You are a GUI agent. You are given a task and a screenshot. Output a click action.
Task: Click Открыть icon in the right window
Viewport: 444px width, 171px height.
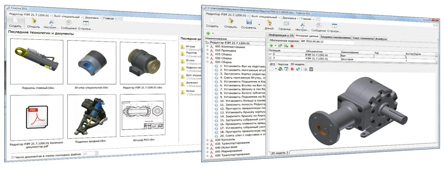pyautogui.click(x=231, y=21)
